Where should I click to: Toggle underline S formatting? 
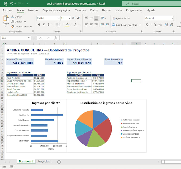(49, 25)
